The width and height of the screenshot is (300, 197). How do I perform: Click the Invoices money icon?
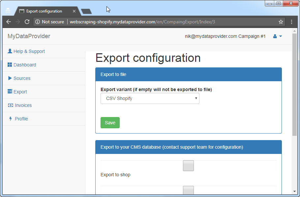point(11,105)
